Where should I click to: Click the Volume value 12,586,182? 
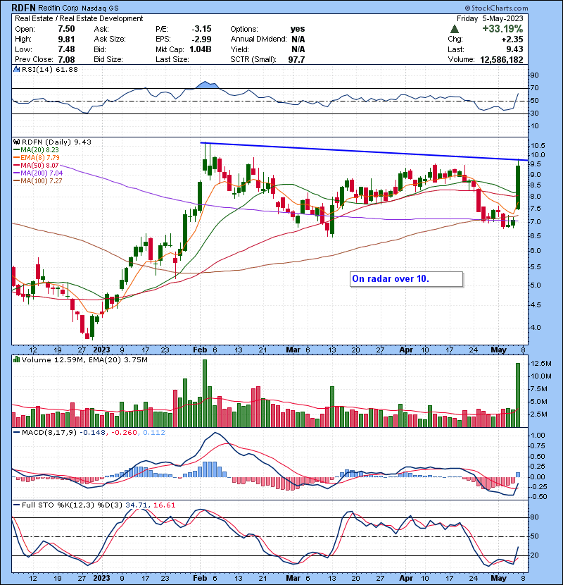[x=502, y=60]
